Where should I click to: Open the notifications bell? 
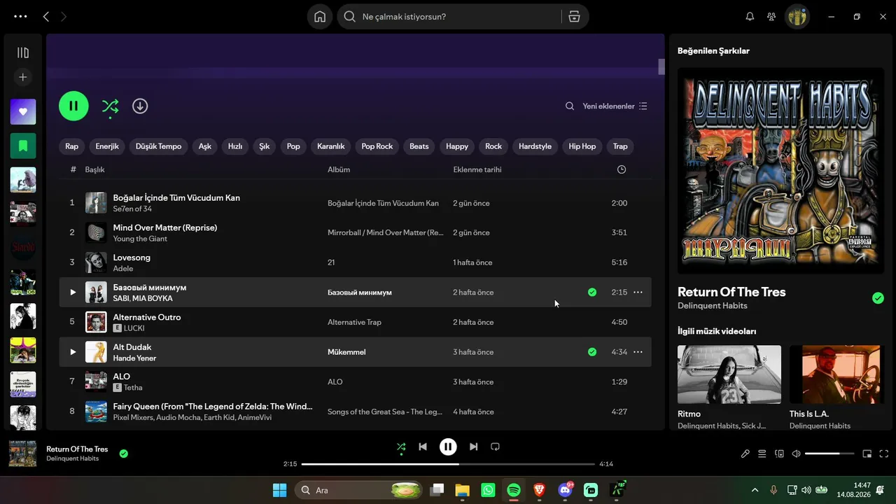click(750, 17)
